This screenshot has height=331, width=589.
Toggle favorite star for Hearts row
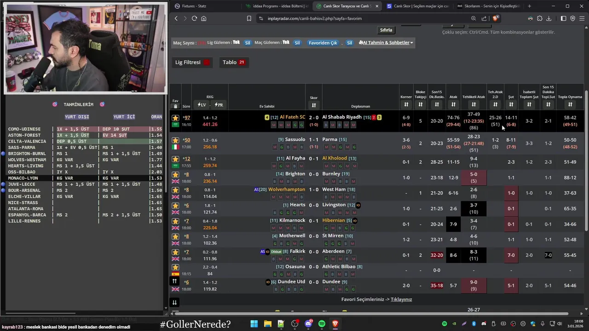pyautogui.click(x=175, y=205)
